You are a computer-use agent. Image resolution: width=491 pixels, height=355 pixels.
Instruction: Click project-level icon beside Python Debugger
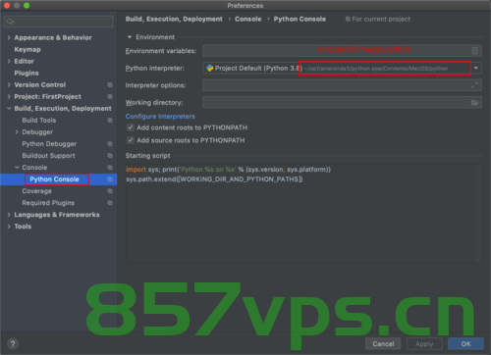pyautogui.click(x=110, y=144)
